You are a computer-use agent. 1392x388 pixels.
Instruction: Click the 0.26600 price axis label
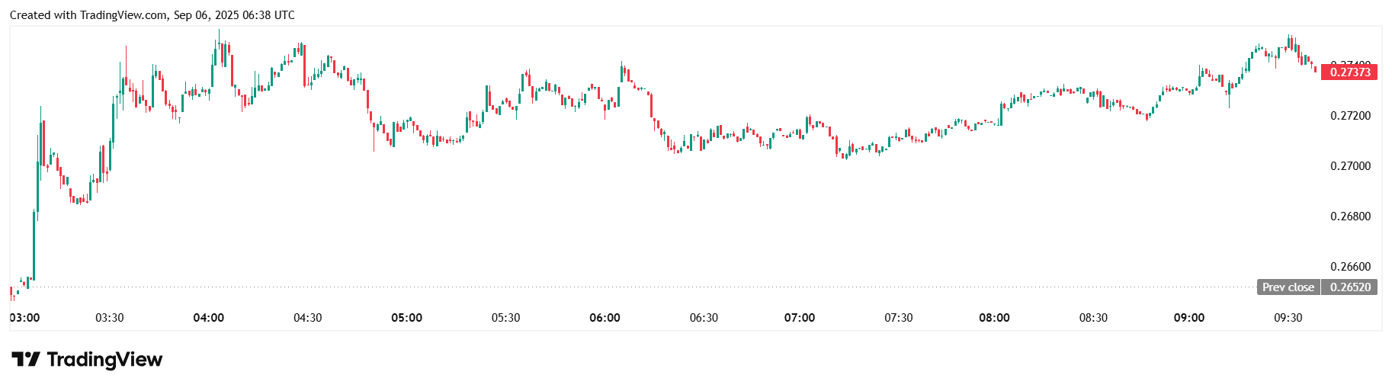pos(1350,267)
